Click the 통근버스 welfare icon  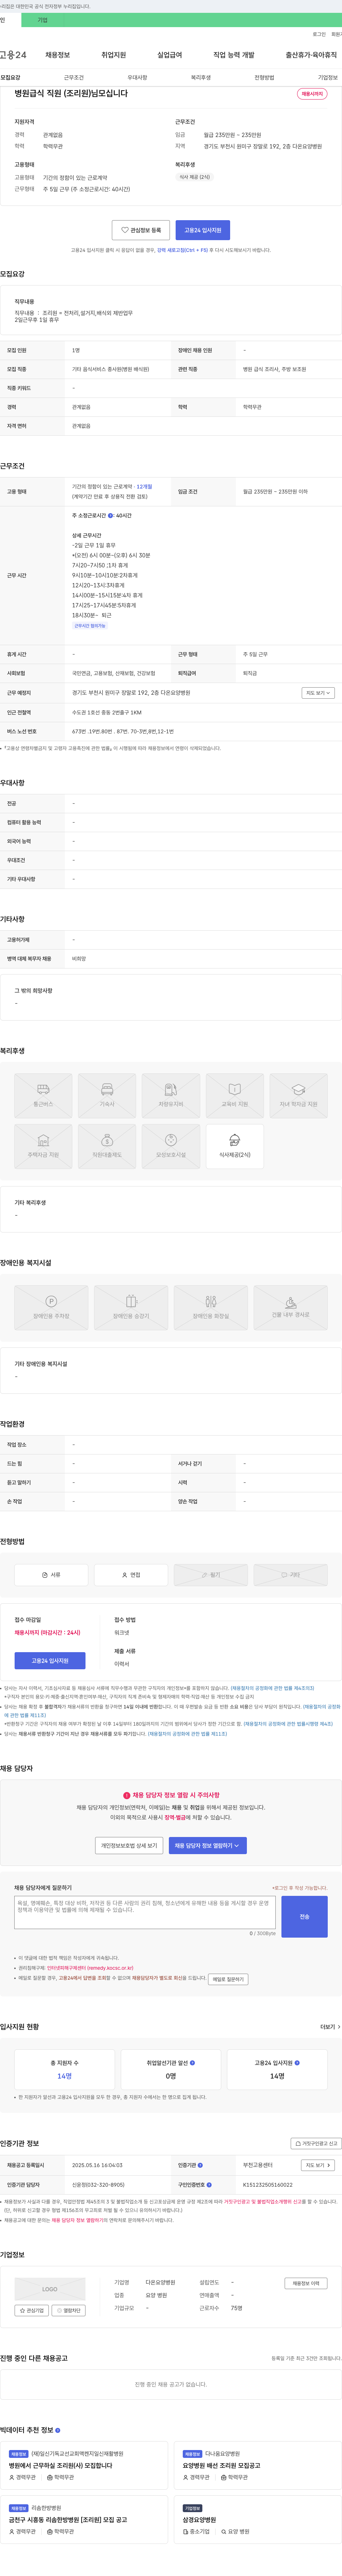click(x=43, y=1095)
